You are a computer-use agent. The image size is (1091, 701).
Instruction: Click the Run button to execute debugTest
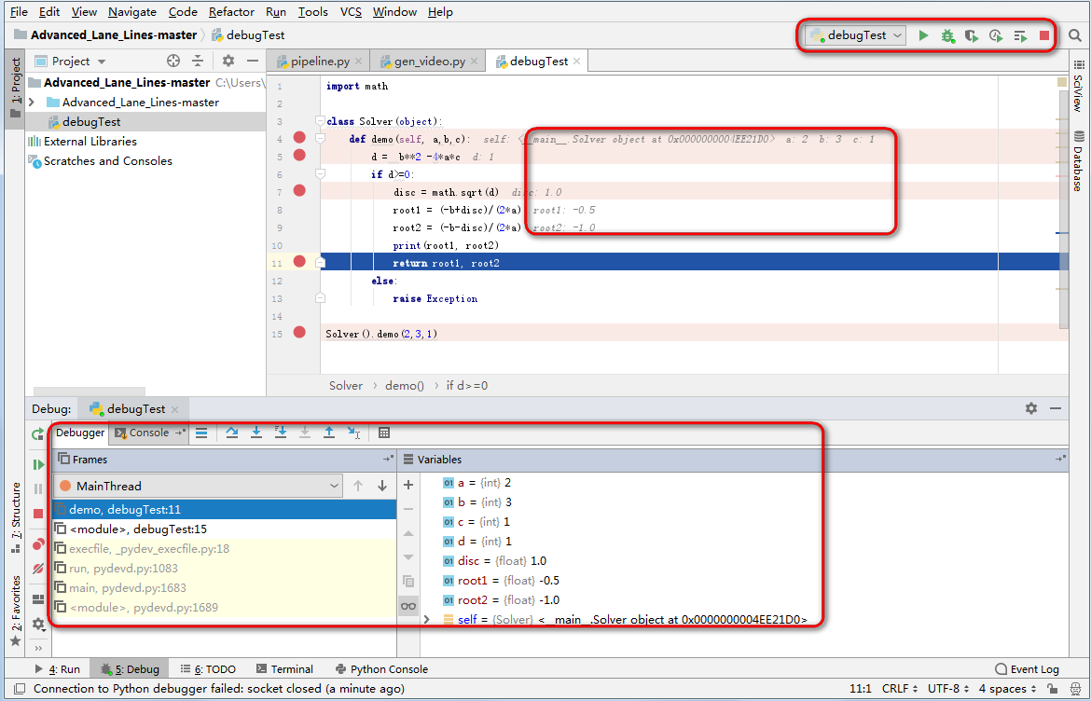924,35
